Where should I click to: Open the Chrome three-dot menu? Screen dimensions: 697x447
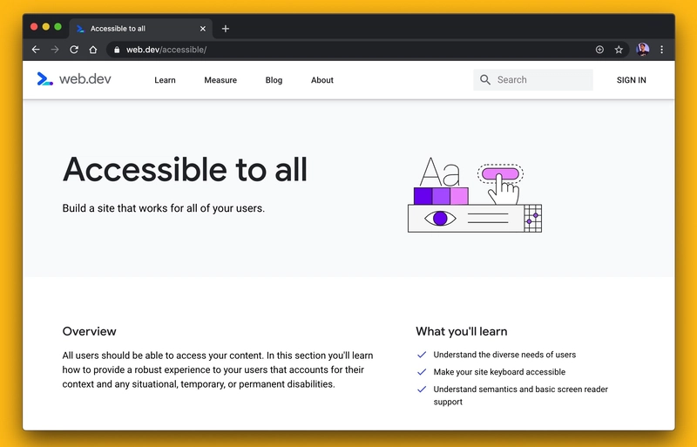[x=662, y=50]
